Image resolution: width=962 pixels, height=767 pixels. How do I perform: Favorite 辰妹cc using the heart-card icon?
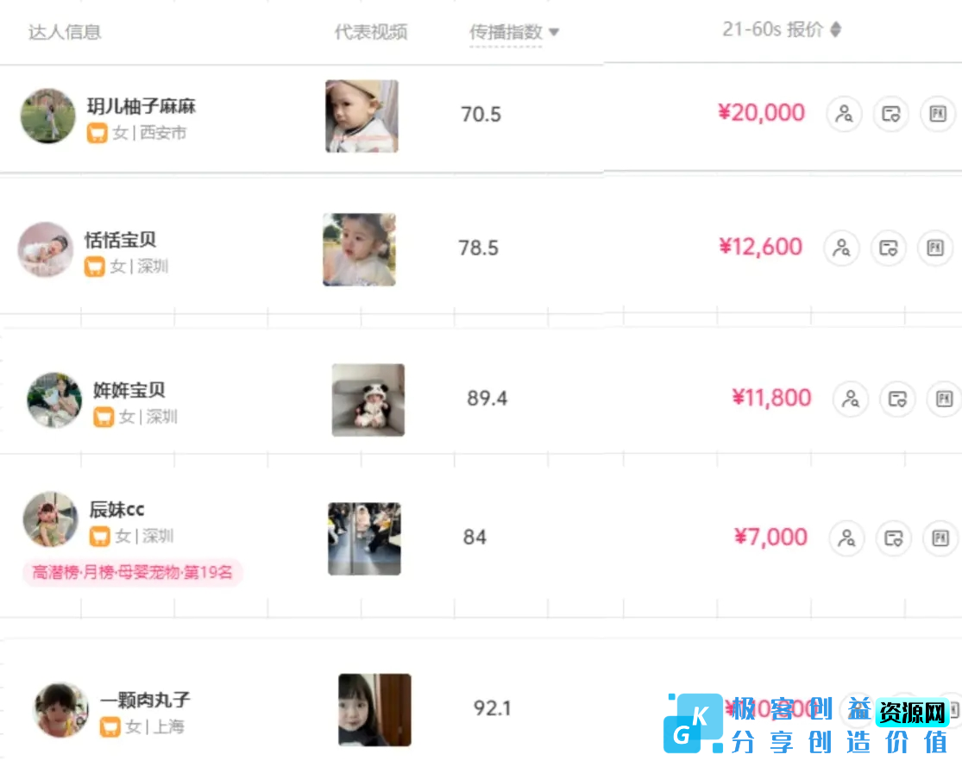894,538
